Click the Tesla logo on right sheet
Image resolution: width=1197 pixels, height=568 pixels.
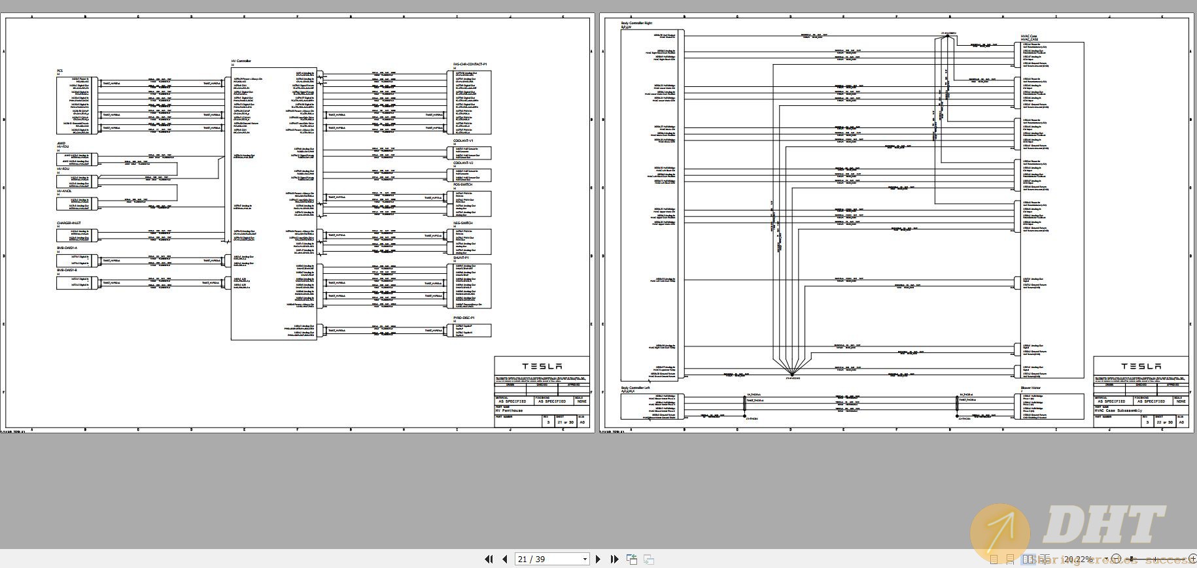point(1141,366)
